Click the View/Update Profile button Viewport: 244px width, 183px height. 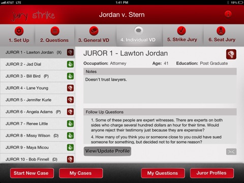pos(107,151)
